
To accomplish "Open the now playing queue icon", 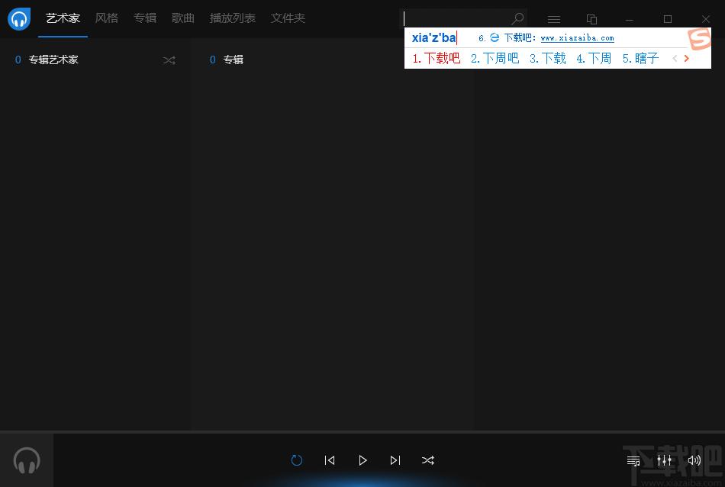I will pyautogui.click(x=633, y=460).
